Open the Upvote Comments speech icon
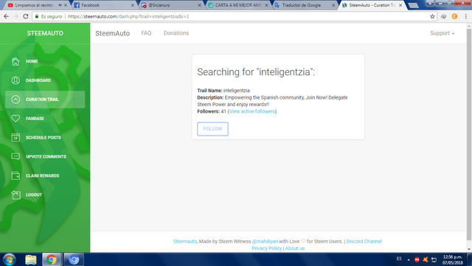This screenshot has width=472, height=266. (x=15, y=156)
